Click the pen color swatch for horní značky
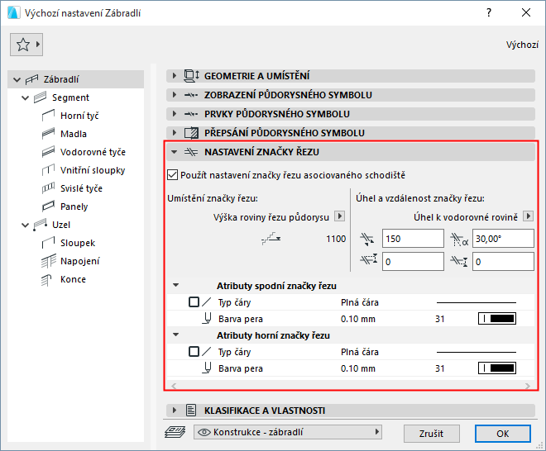 coord(497,368)
